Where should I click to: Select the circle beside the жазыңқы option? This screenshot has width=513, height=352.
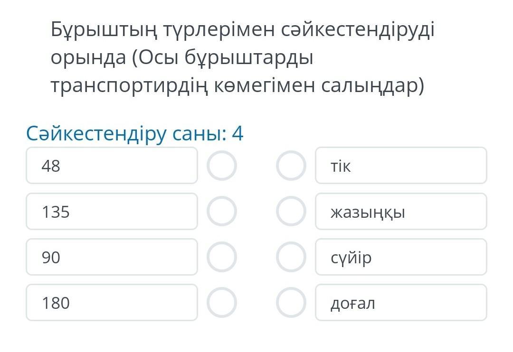click(291, 211)
